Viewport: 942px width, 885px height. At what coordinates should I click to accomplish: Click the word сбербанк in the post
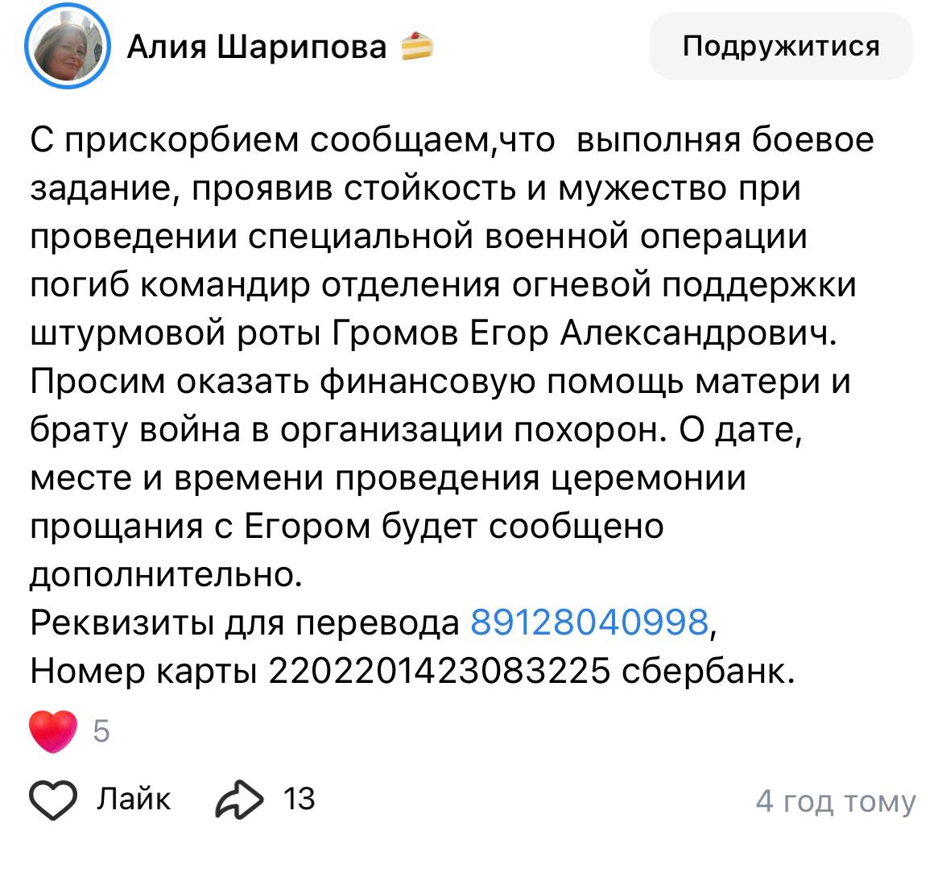click(708, 671)
